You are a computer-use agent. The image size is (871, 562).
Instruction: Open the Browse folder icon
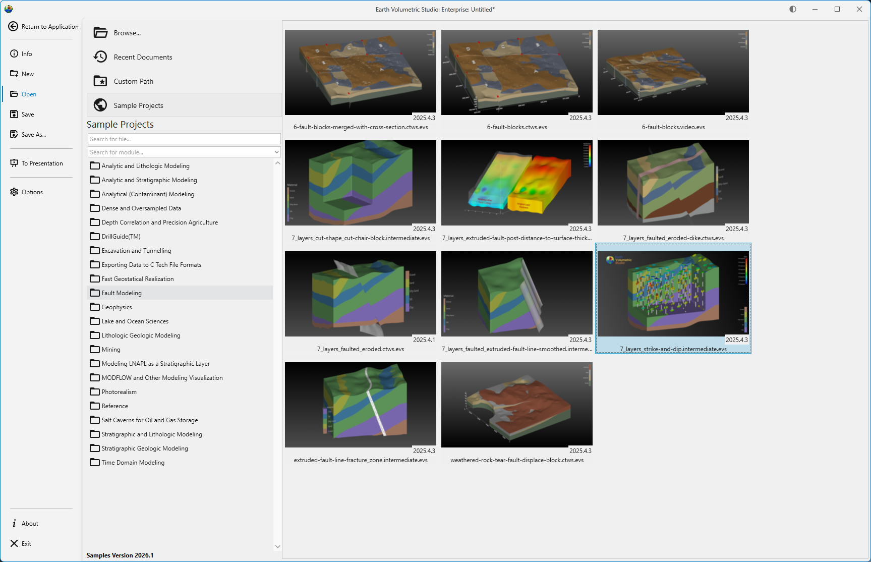pyautogui.click(x=100, y=33)
